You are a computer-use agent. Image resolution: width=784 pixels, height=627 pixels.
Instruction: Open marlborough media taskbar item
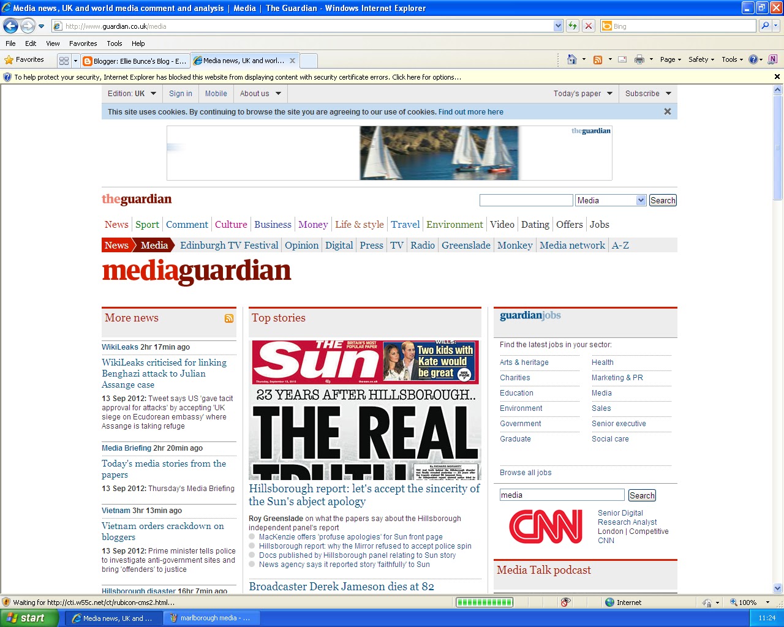click(211, 618)
